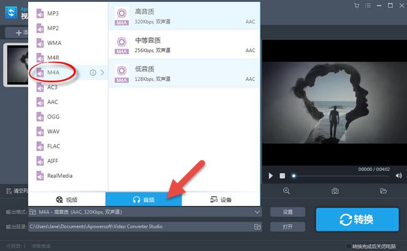Viewport: 407px width, 251px height.
Task: Select the video thumbnail in file list
Action: (x=17, y=64)
